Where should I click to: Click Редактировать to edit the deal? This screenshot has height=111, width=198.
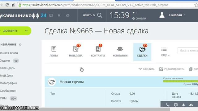tap(172, 69)
